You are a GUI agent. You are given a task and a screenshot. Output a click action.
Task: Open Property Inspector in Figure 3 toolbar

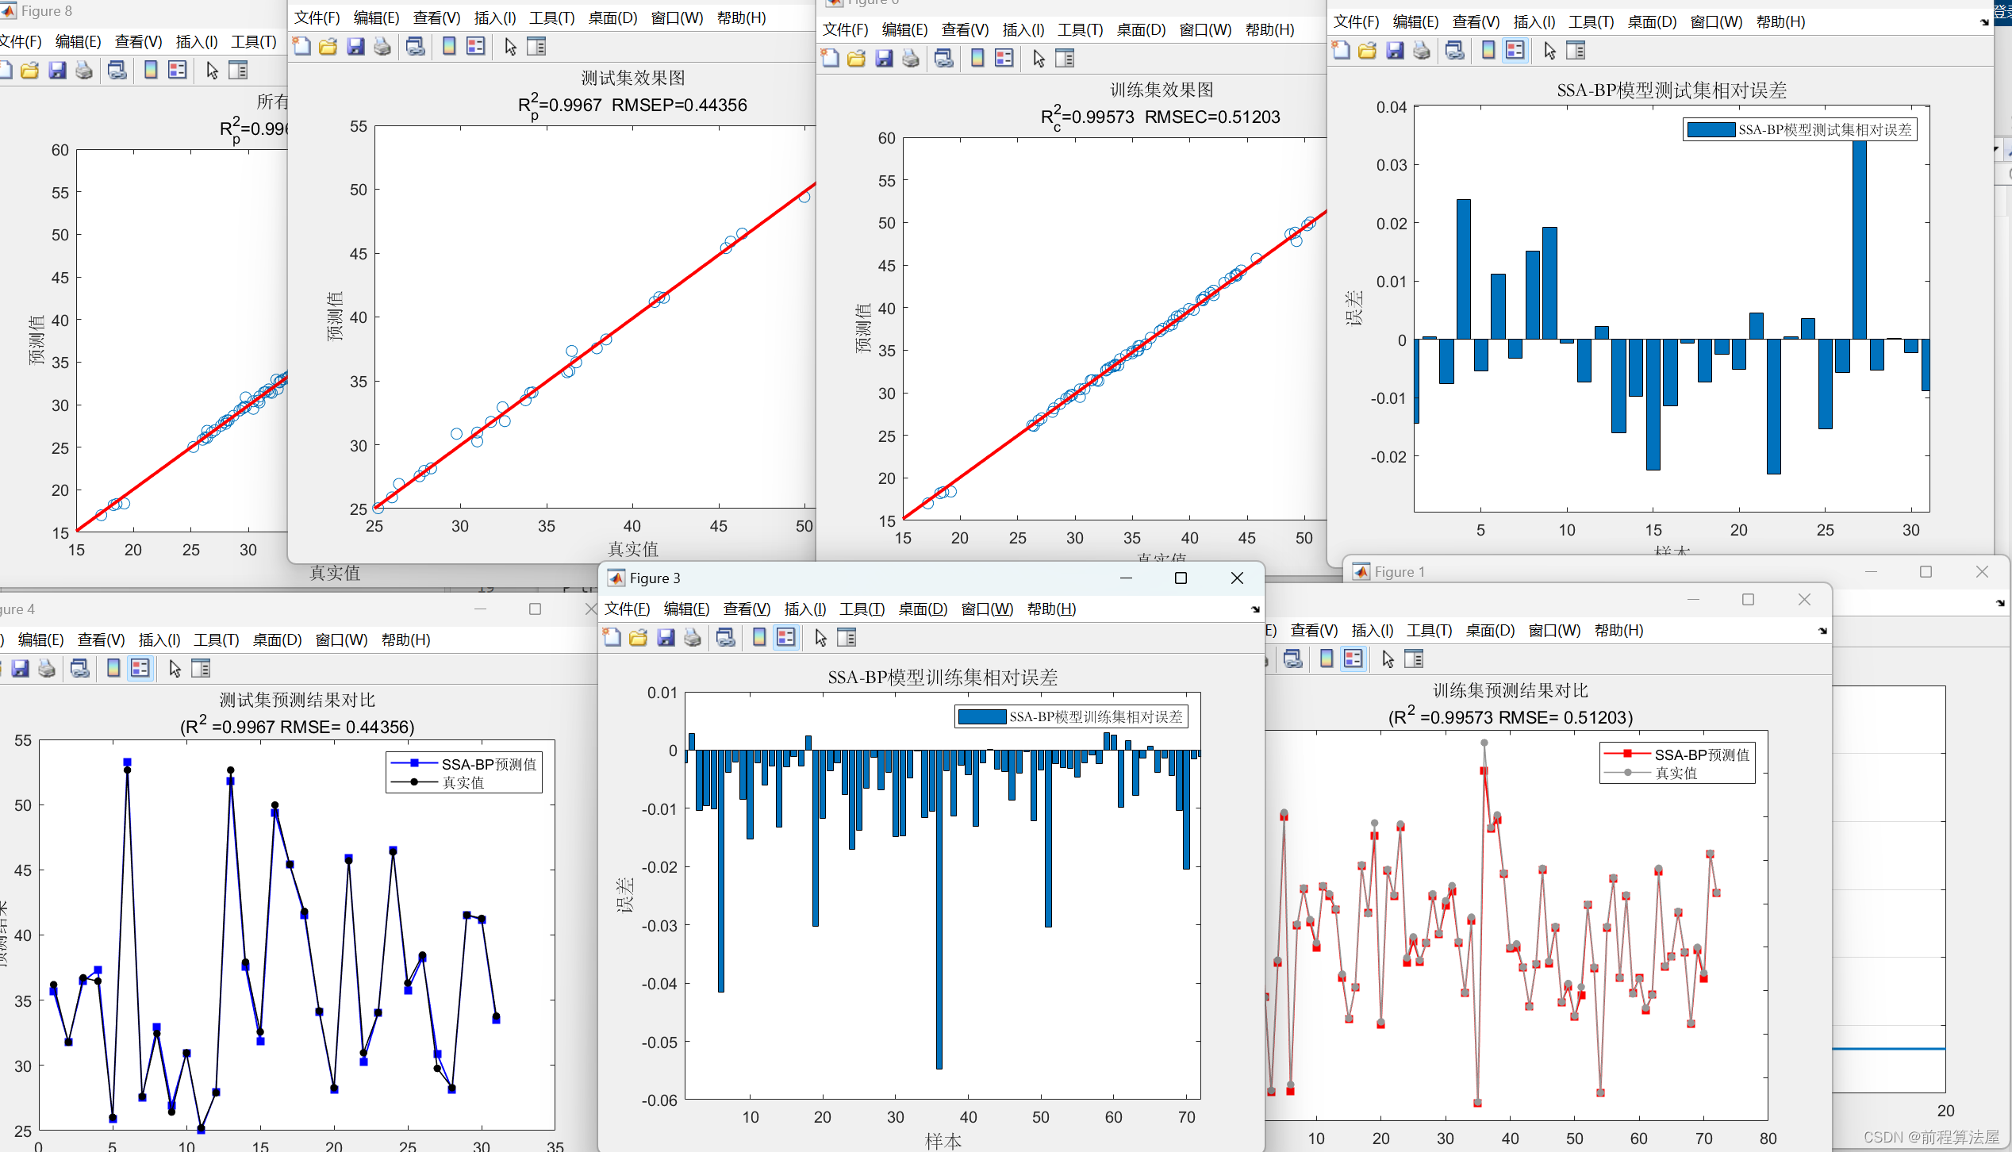coord(847,637)
